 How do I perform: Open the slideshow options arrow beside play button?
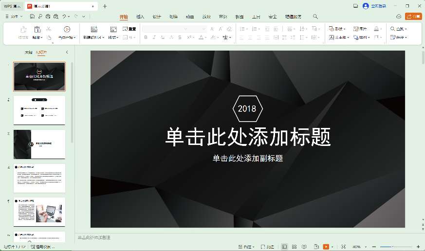click(333, 247)
